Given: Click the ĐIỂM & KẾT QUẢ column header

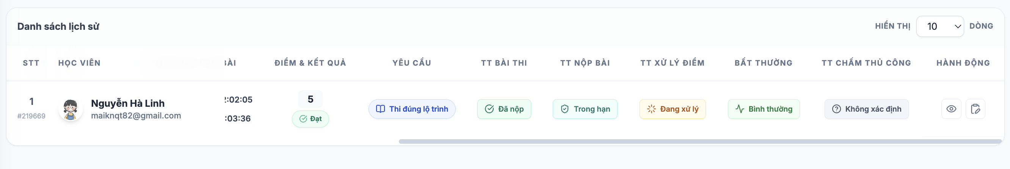Looking at the screenshot, I should point(310,63).
